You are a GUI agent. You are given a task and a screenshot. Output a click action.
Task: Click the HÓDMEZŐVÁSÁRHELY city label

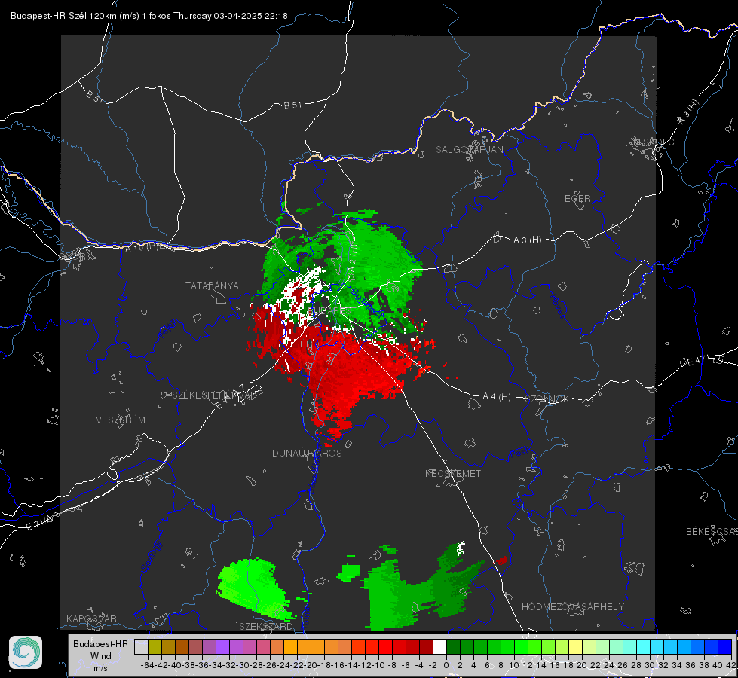click(572, 607)
